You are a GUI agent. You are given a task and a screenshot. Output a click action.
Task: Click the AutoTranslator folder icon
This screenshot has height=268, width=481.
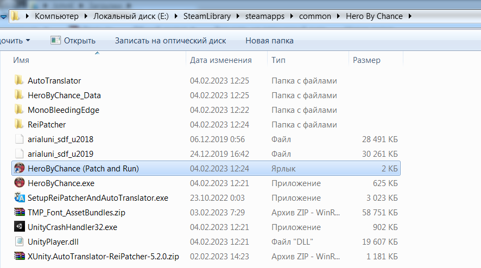point(19,81)
